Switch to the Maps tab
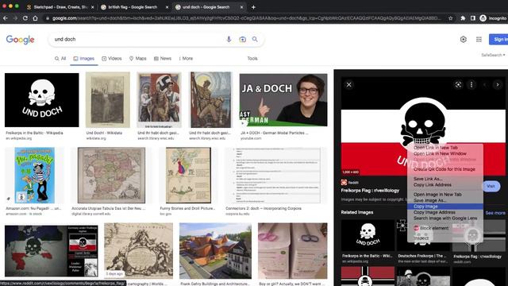Viewport: 508px width, 286px height. pos(138,58)
